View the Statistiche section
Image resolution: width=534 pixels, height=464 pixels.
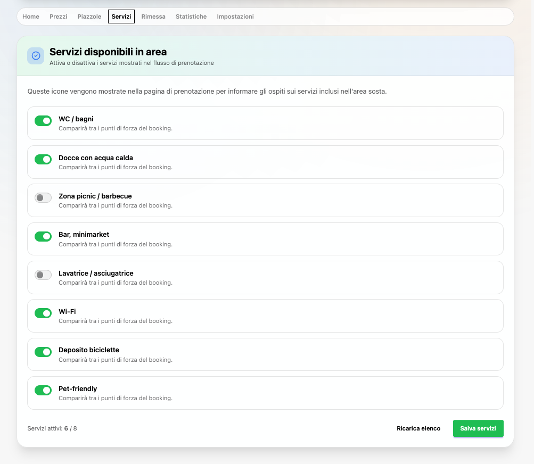(191, 16)
